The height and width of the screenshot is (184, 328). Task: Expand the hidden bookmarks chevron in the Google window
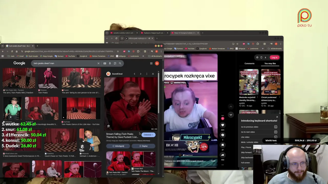143,56
